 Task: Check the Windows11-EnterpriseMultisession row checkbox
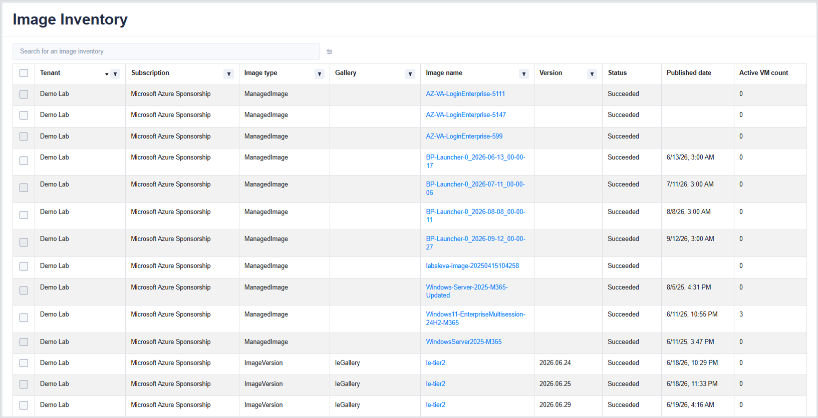24,317
